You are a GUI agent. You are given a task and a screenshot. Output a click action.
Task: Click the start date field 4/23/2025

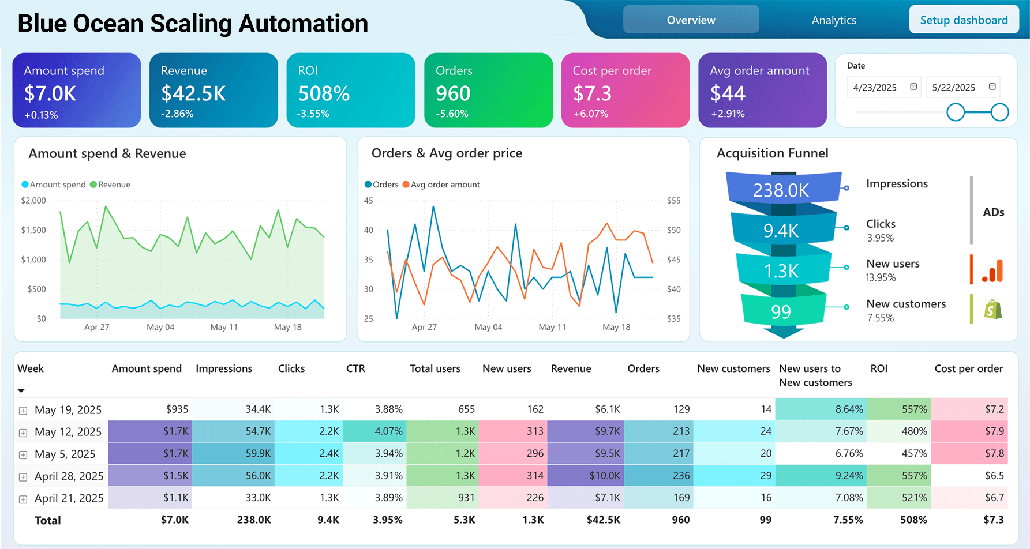pos(875,87)
